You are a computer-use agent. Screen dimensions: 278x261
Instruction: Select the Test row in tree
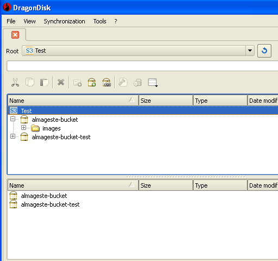[143, 110]
